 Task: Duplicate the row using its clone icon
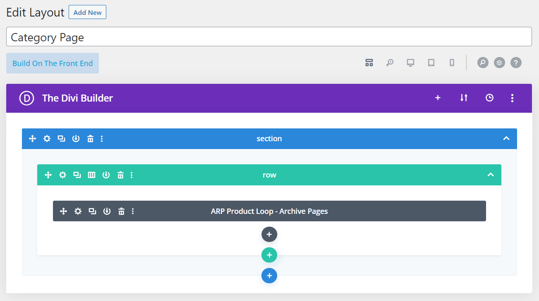pos(77,175)
